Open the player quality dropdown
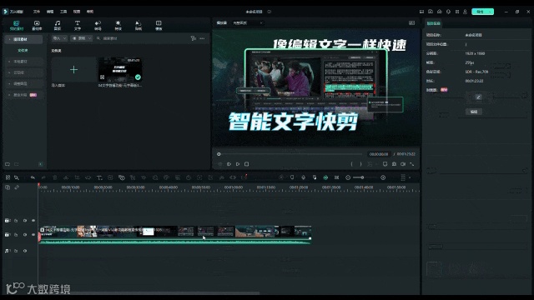Viewport: 534px width, 300px height. click(x=248, y=22)
